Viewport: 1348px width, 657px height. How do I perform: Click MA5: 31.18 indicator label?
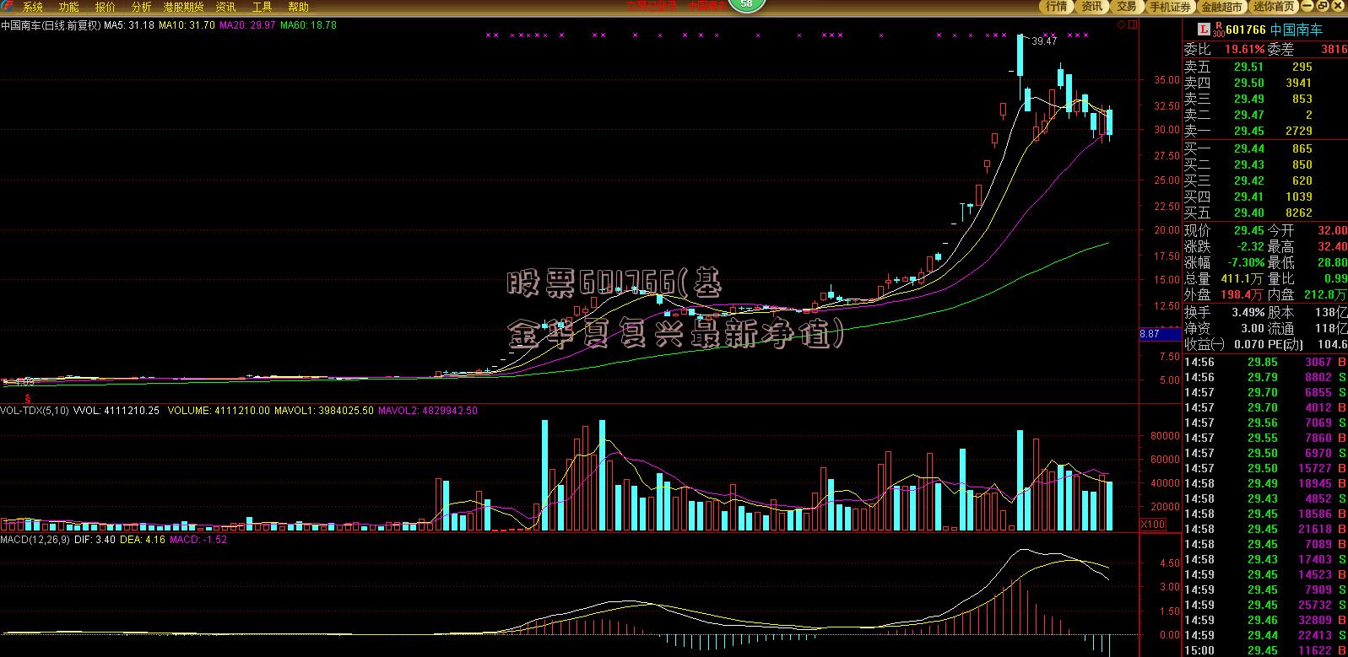(129, 25)
